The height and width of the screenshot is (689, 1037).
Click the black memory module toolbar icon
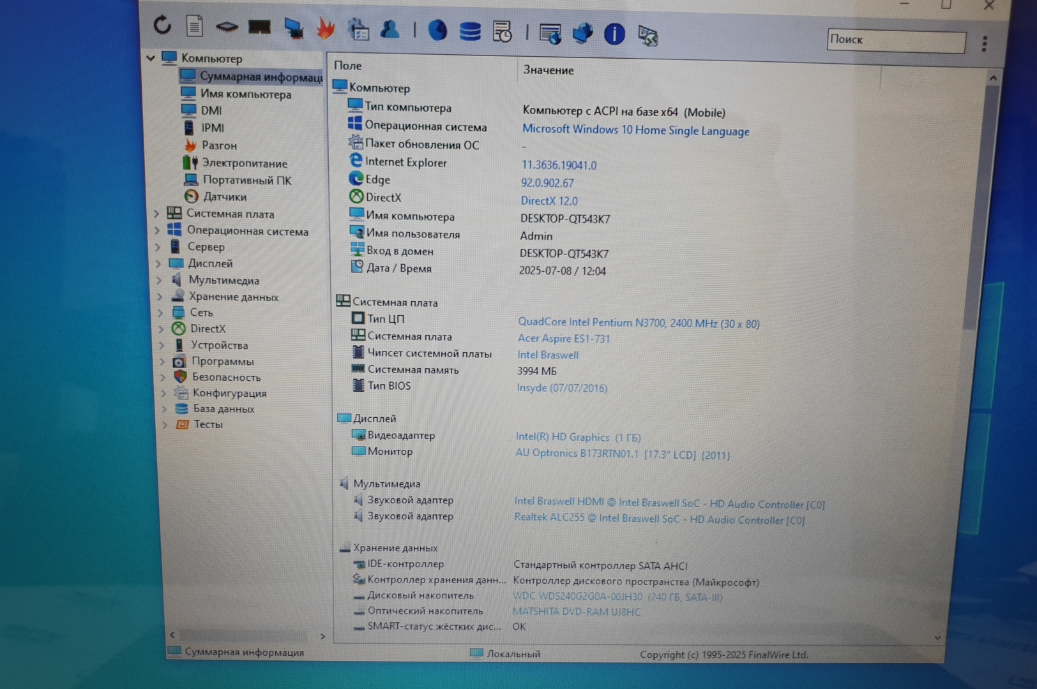[259, 27]
